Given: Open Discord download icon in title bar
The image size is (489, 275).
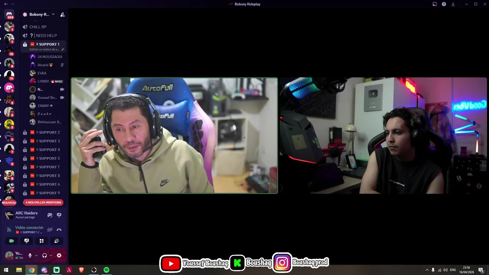Looking at the screenshot, I should coord(453,4).
